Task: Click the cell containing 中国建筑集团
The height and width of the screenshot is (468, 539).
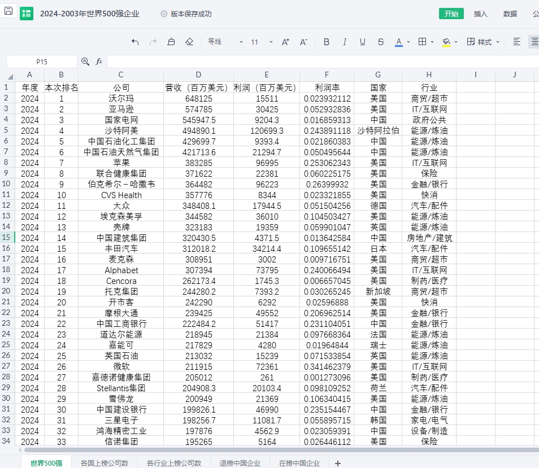Action: (121, 238)
